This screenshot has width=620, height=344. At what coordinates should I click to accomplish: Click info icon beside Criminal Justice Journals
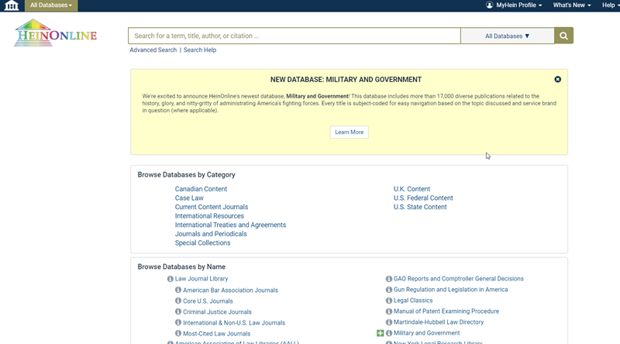click(x=178, y=311)
